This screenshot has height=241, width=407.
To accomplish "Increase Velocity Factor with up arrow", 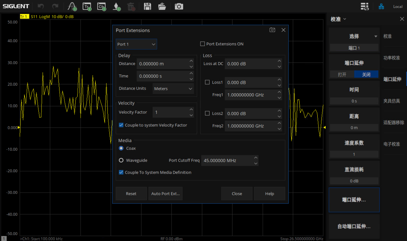I will pos(191,109).
